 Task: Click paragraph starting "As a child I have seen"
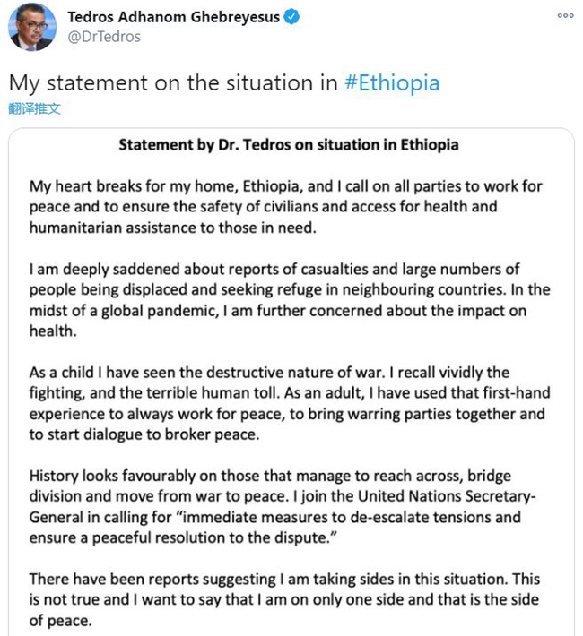(290, 404)
